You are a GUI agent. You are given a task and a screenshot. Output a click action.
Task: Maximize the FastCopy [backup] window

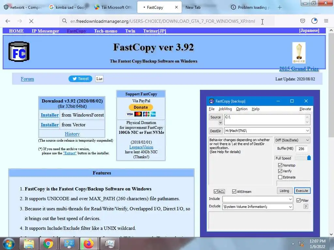(292, 101)
